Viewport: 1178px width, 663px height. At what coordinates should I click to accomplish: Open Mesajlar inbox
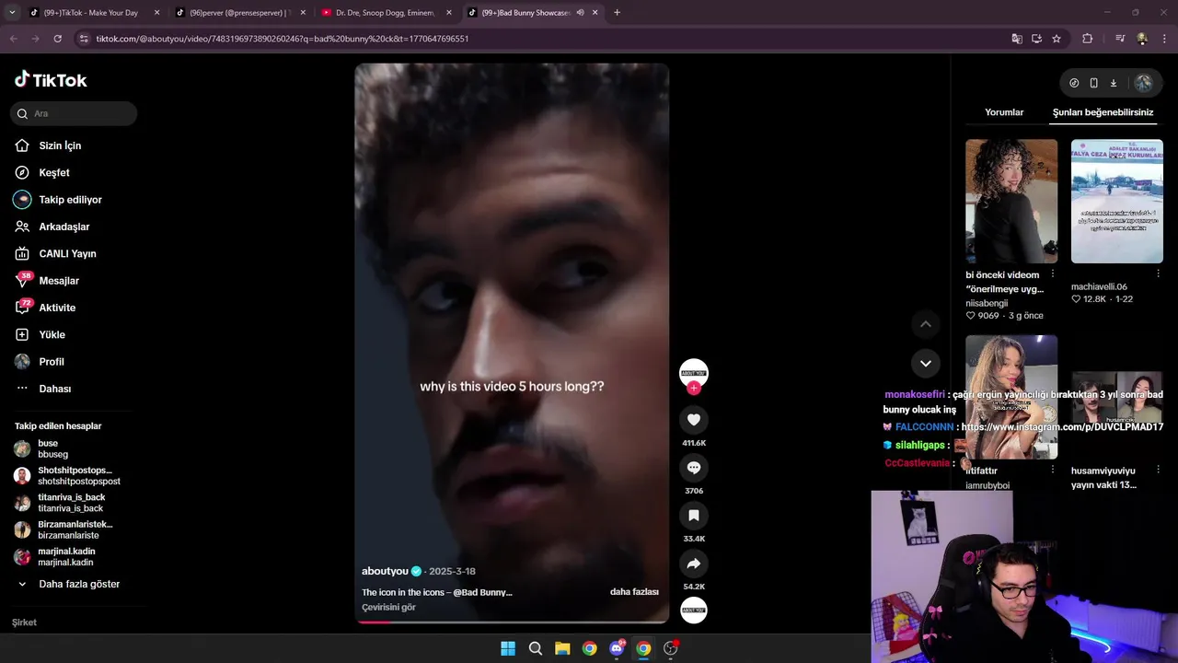58,281
